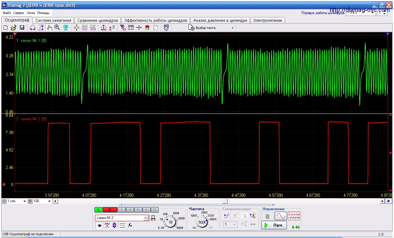This screenshot has width=394, height=238.
Task: Click the blue vertical arrows scale icon
Action: coord(114,225)
